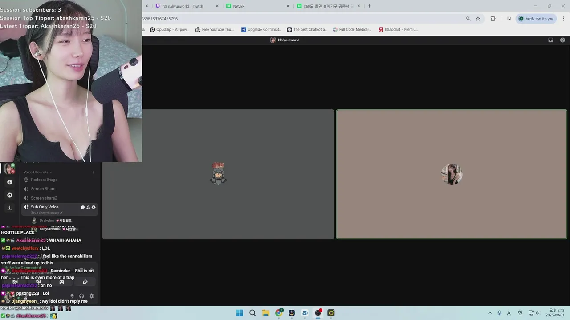
Task: Open the IRLToolkit bookmark
Action: pyautogui.click(x=398, y=30)
